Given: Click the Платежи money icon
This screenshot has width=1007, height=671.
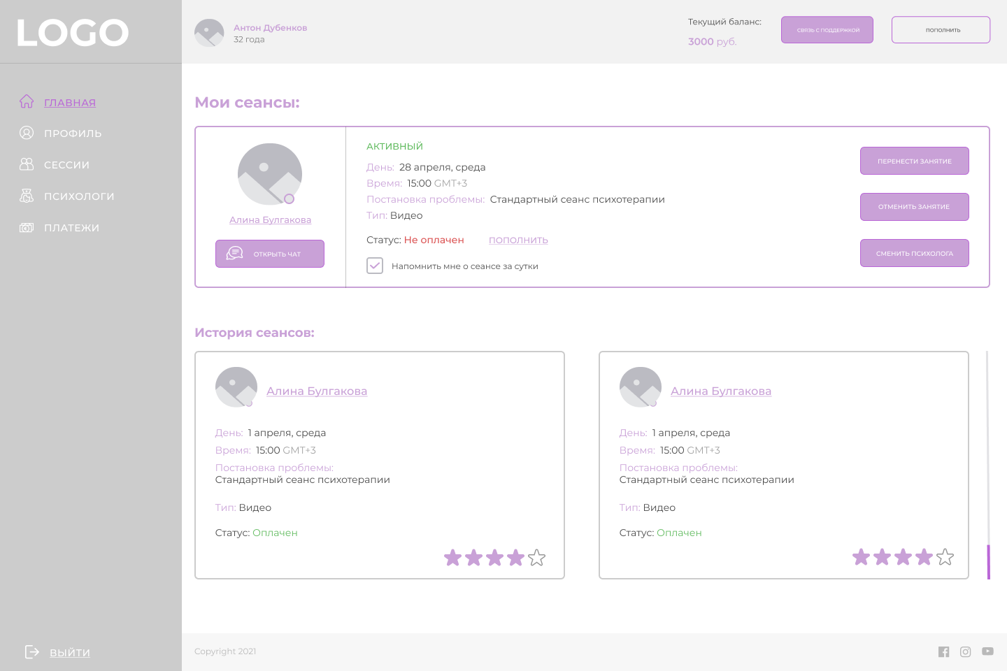Looking at the screenshot, I should [x=27, y=227].
